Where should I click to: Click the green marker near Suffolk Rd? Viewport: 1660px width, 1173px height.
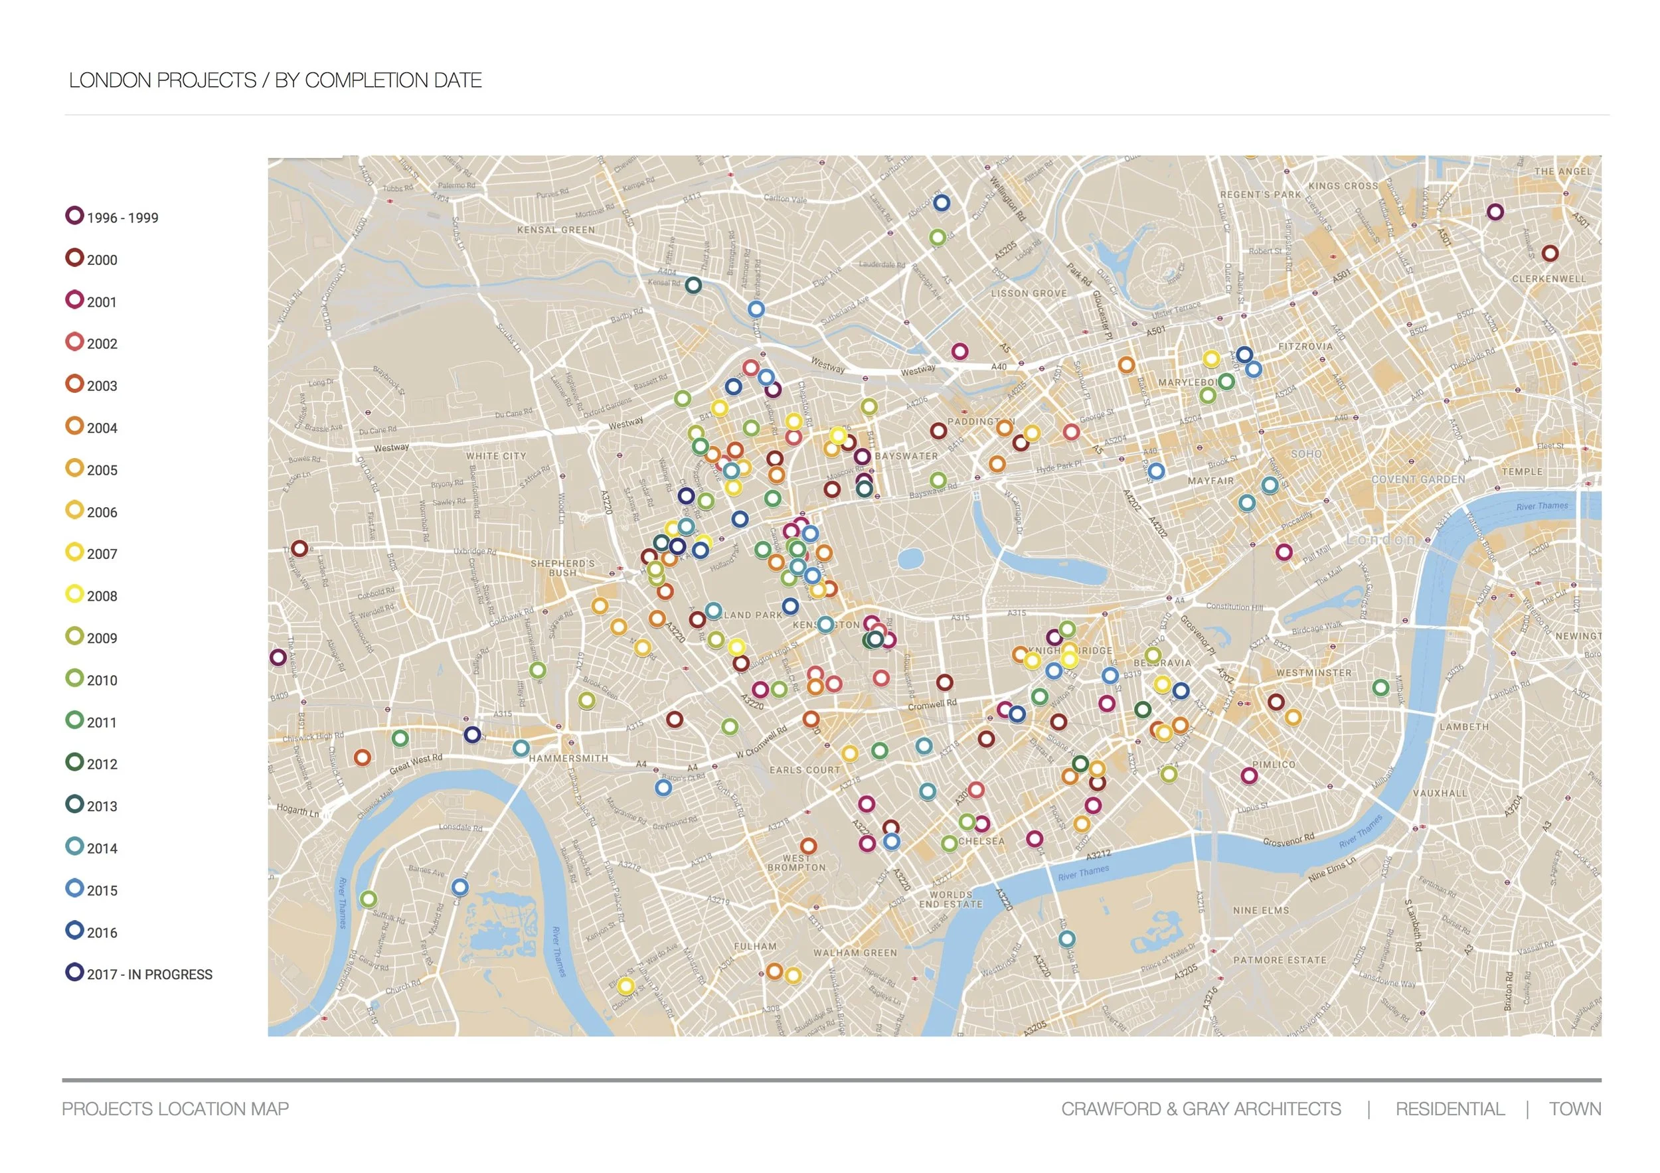coord(368,899)
